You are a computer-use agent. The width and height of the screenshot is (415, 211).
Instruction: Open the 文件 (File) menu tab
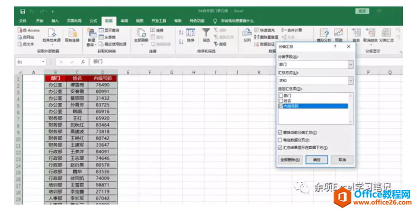tap(22, 21)
